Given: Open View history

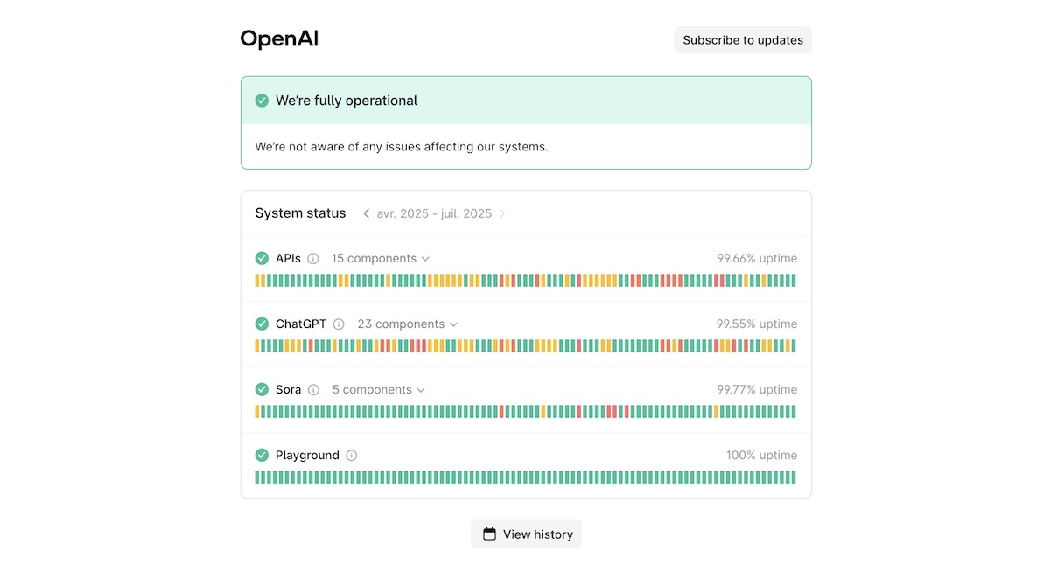Looking at the screenshot, I should 527,534.
